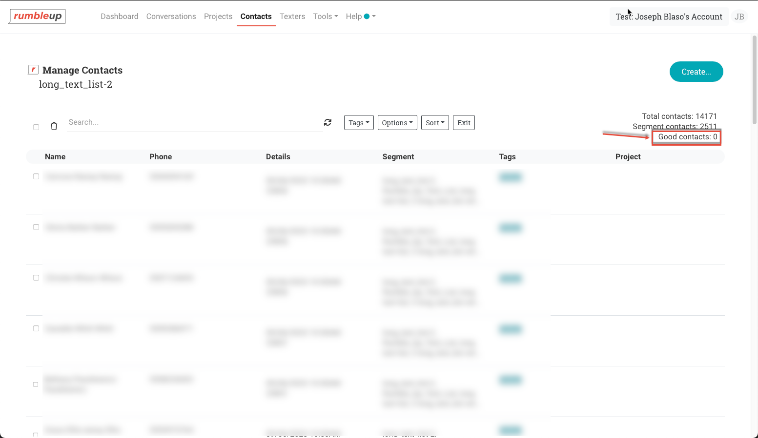Open the Sort dropdown

(435, 123)
